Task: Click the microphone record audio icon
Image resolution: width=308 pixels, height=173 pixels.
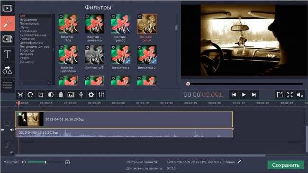Action: coord(81,95)
